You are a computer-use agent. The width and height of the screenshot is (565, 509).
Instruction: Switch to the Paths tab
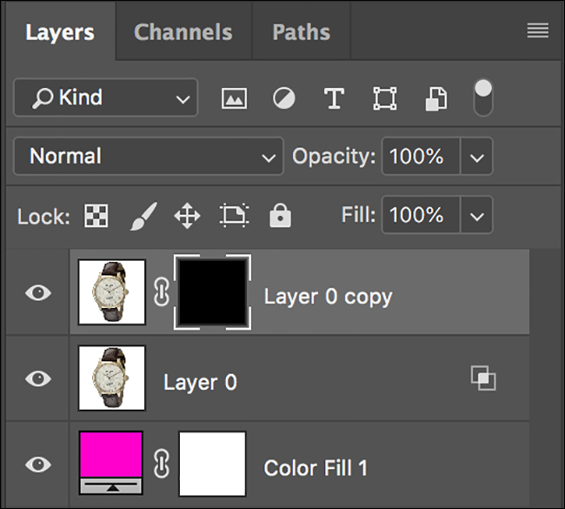coord(301,32)
